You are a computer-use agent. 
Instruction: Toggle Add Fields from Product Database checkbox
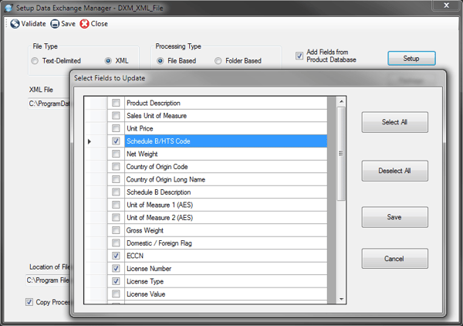coord(299,56)
